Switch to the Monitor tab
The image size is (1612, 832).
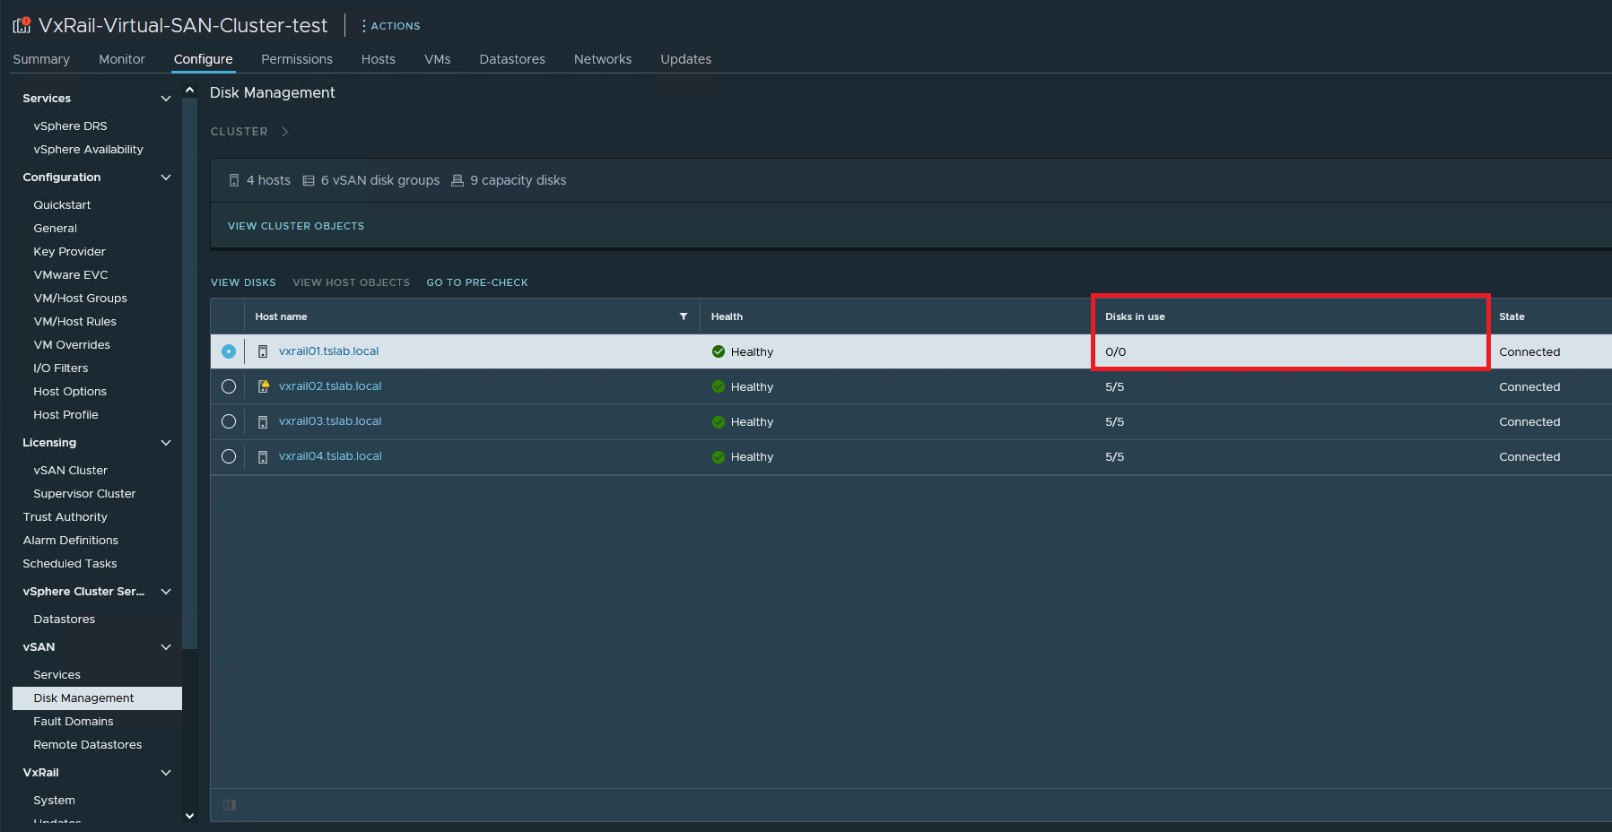(121, 59)
